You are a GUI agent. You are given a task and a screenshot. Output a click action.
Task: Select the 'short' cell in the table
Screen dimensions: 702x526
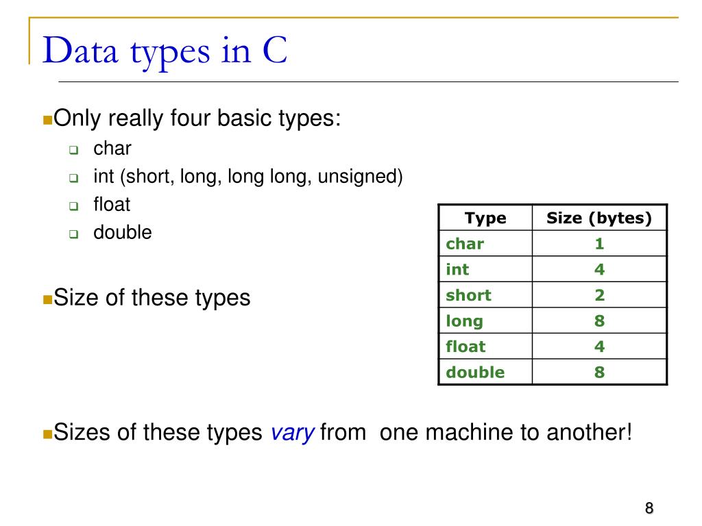(x=485, y=295)
